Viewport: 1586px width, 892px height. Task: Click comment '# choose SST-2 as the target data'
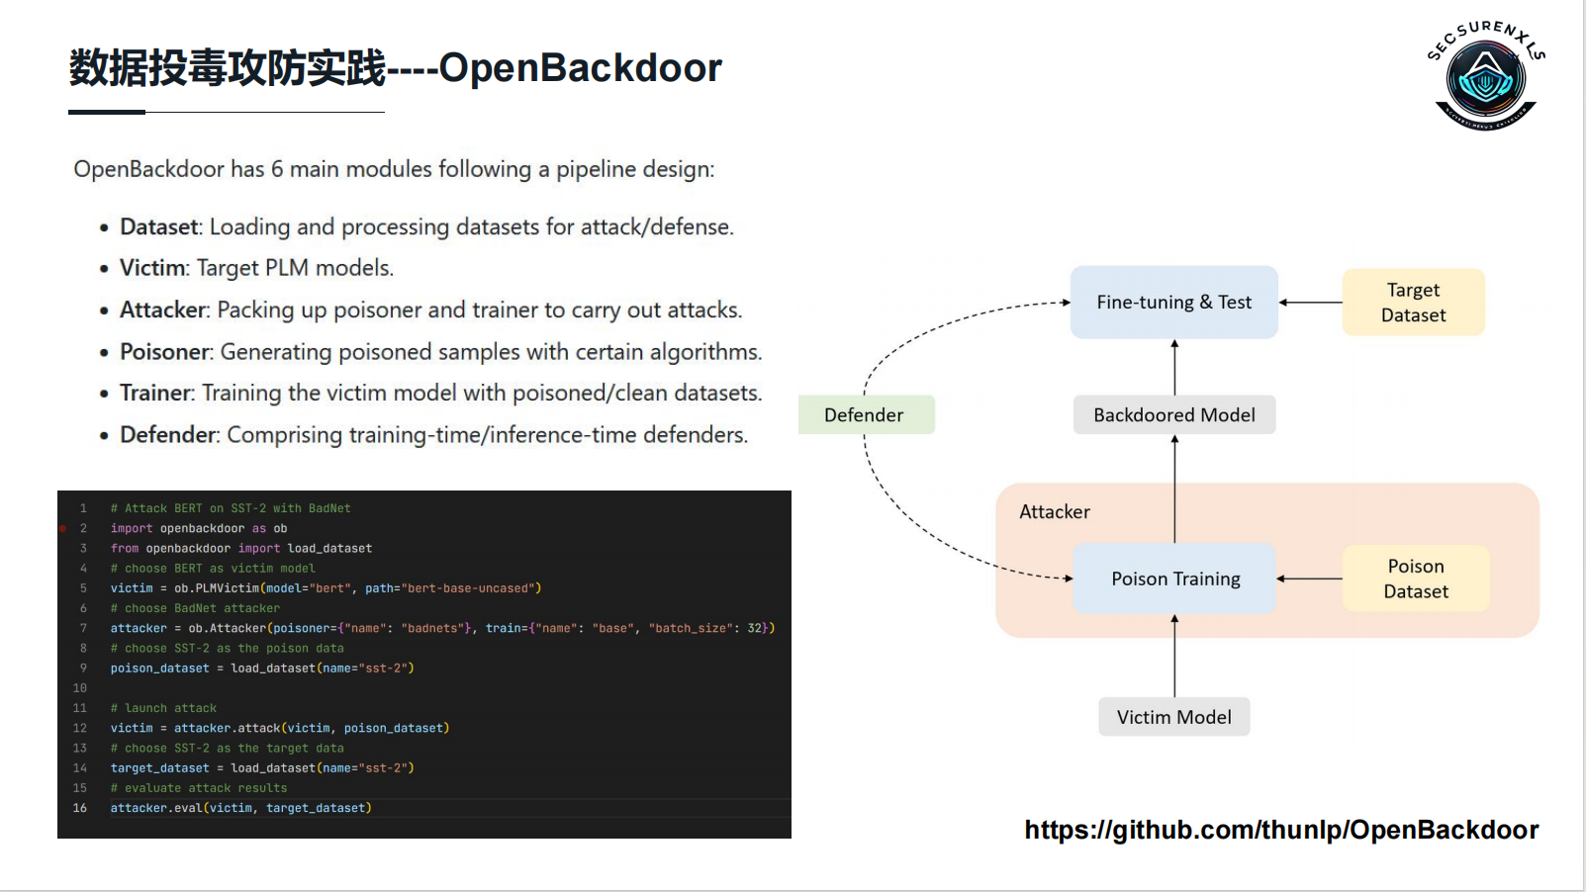click(227, 749)
